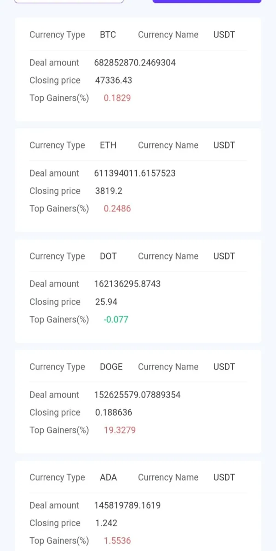This screenshot has height=551, width=276.
Task: Select the ADA currency type label
Action: (x=109, y=477)
